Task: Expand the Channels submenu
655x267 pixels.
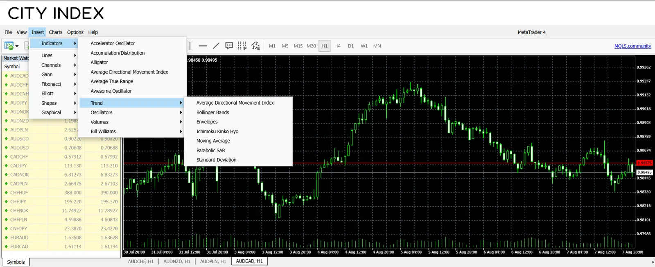Action: pos(54,65)
